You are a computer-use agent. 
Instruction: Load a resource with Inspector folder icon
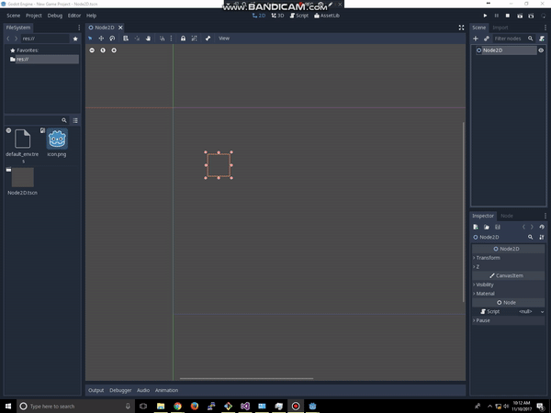pos(487,227)
